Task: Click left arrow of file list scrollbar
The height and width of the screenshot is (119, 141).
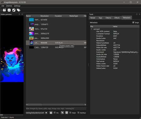Action: [27, 105]
